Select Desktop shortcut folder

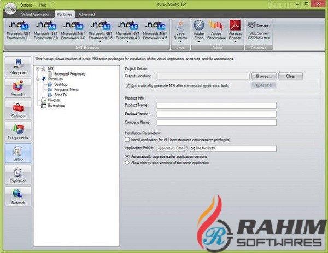click(x=61, y=84)
